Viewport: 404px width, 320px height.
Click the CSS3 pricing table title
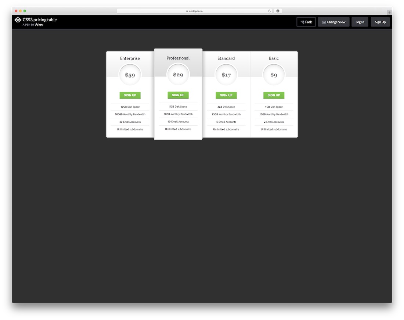click(x=40, y=19)
